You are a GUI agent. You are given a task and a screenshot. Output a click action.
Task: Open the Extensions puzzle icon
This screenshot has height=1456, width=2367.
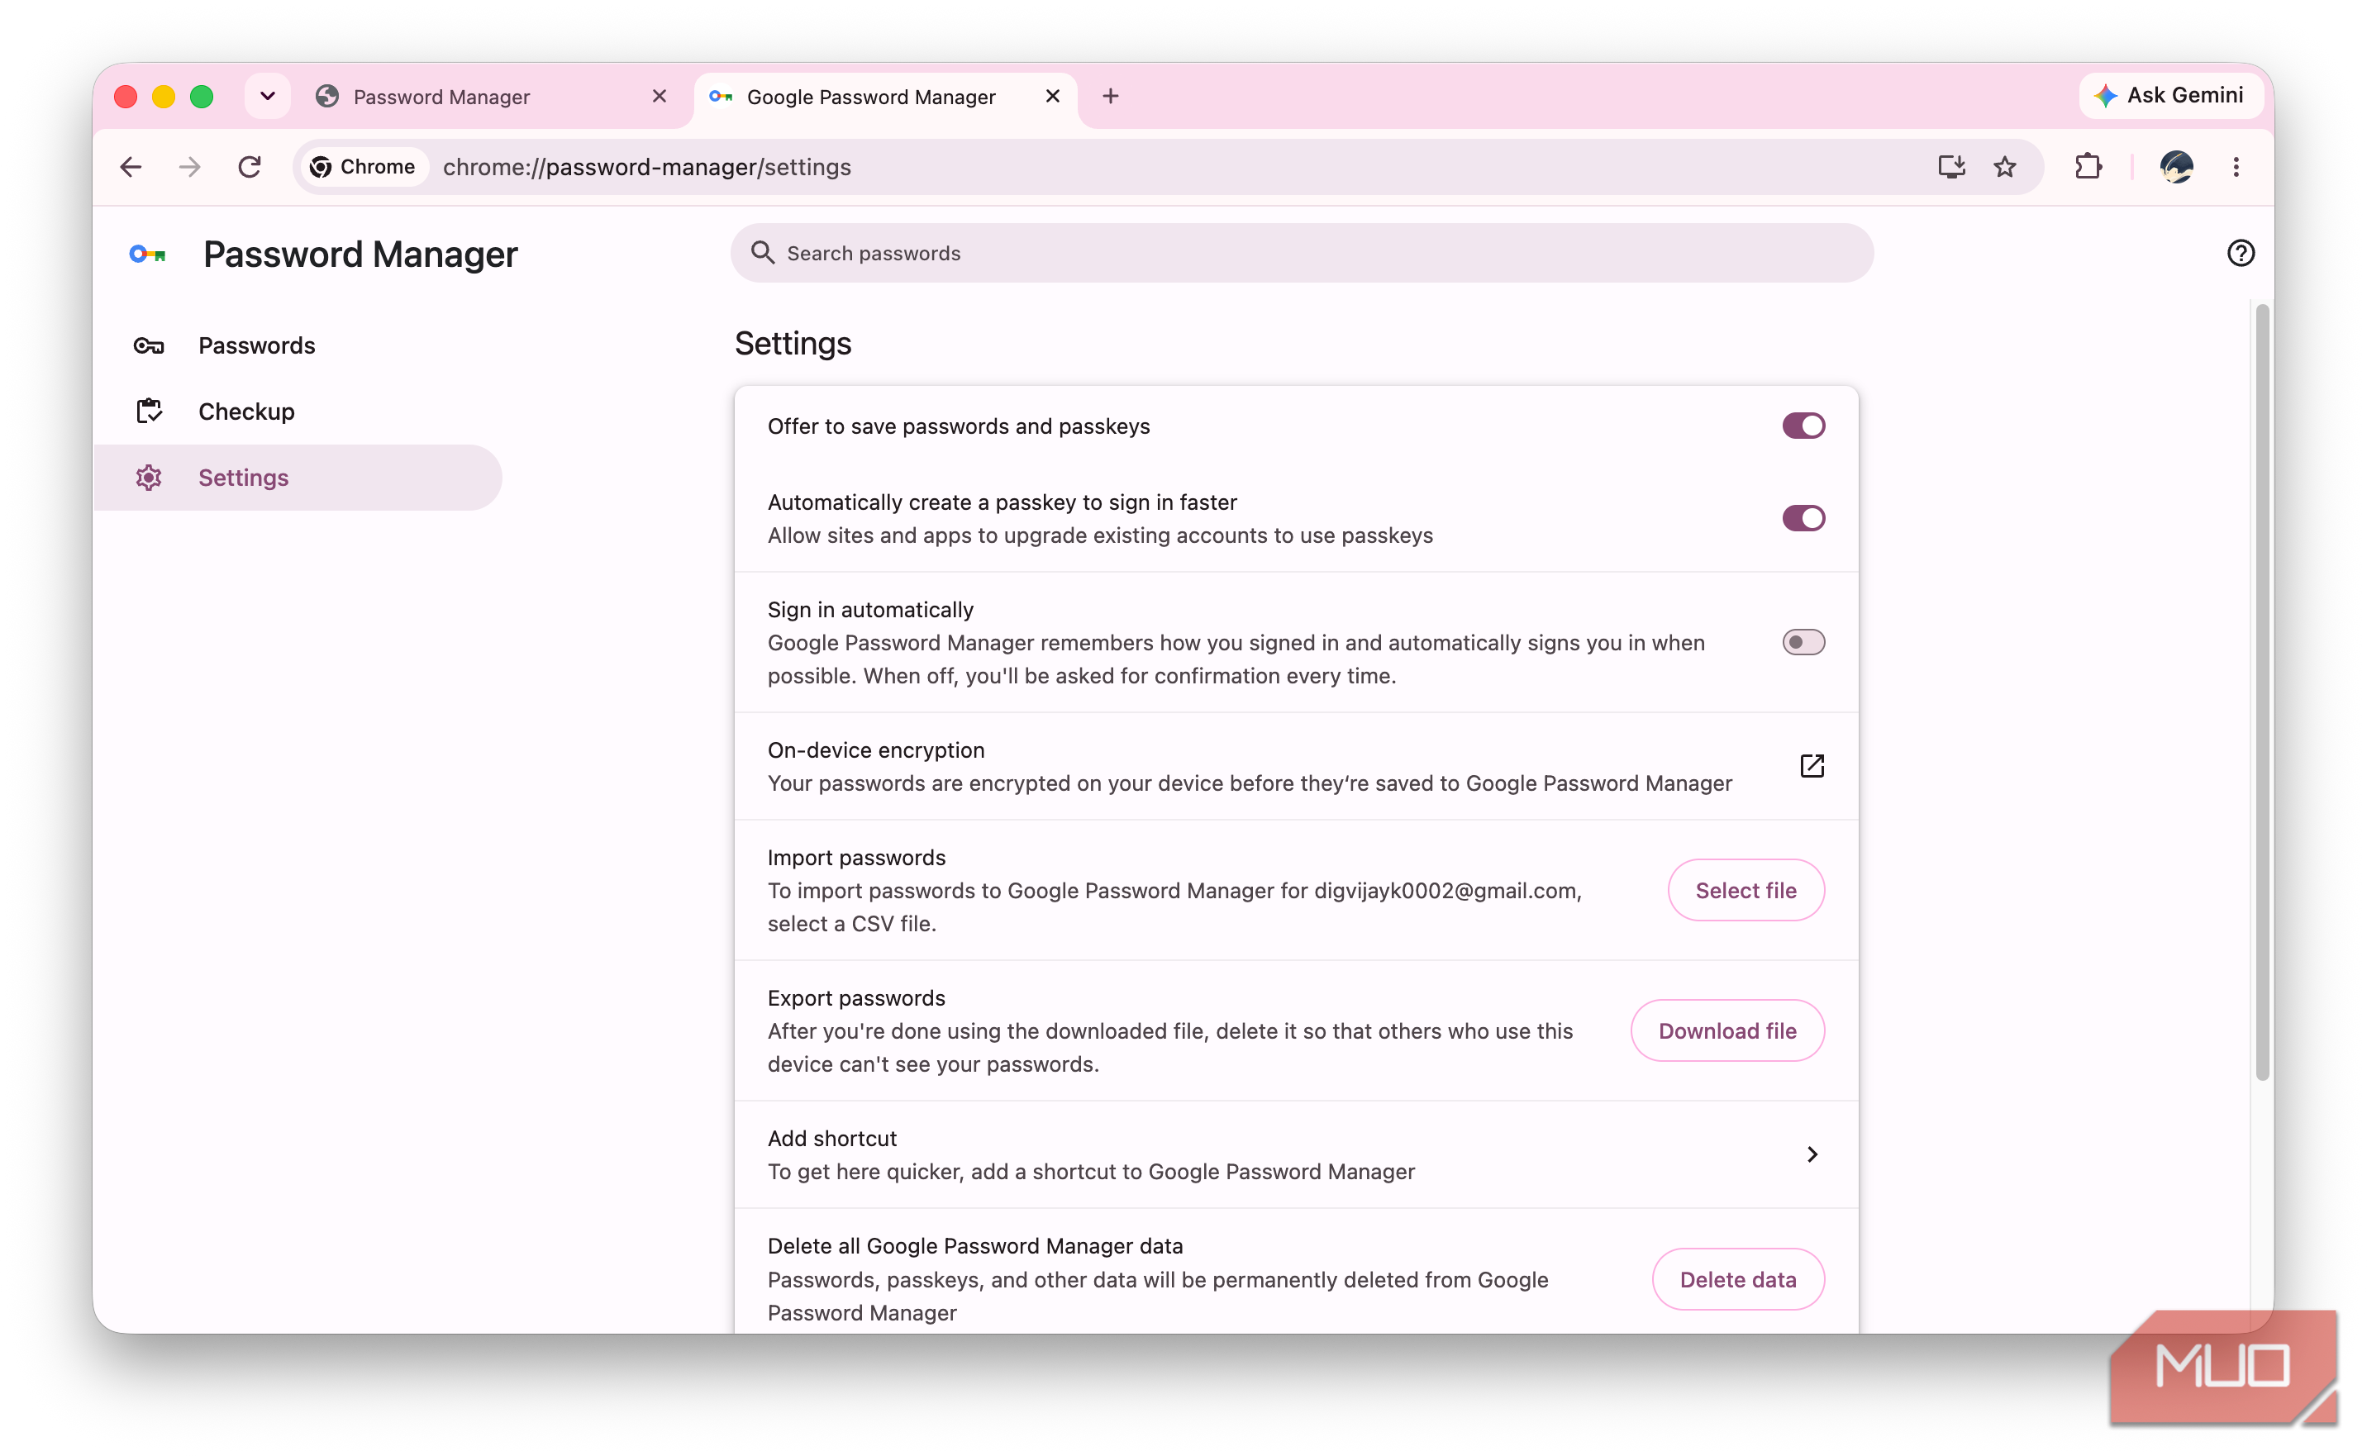(2088, 168)
